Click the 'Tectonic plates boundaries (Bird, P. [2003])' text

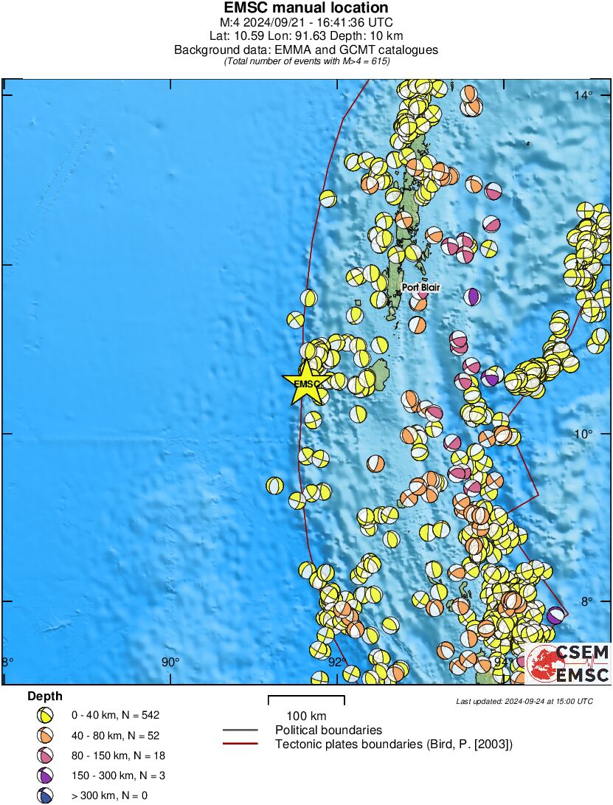pyautogui.click(x=393, y=744)
